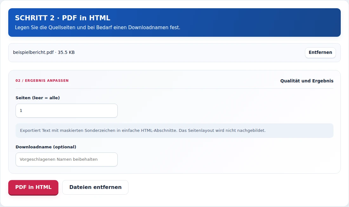Click the Seiten (leer = alle) label
The height and width of the screenshot is (207, 349).
38,98
